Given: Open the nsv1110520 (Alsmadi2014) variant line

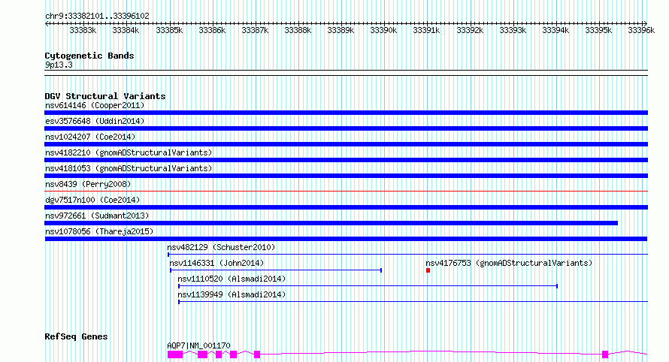Looking at the screenshot, I should click(x=368, y=286).
